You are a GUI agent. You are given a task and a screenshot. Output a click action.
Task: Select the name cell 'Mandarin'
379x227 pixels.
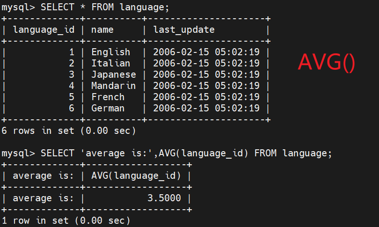pyautogui.click(x=113, y=86)
